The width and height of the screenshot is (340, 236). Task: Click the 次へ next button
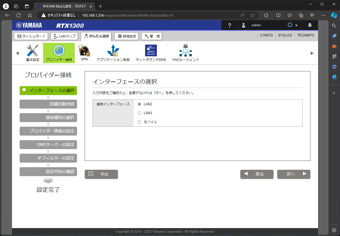point(294,174)
